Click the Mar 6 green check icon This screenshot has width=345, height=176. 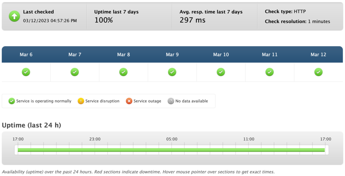coord(26,72)
